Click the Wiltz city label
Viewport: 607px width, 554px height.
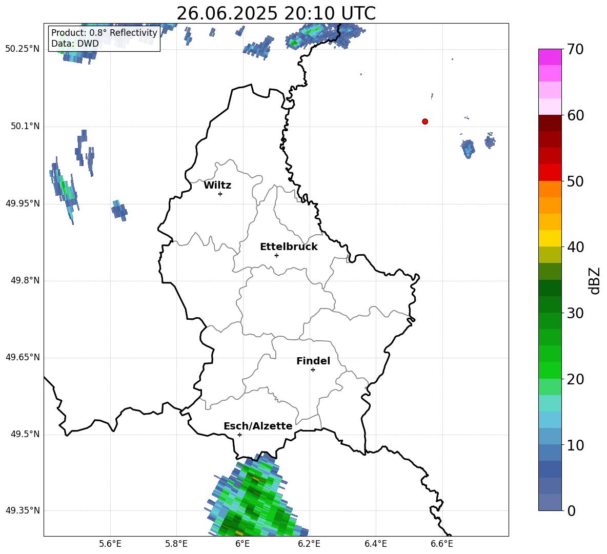[x=217, y=186]
